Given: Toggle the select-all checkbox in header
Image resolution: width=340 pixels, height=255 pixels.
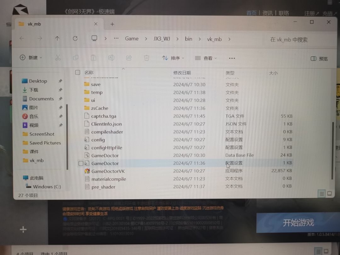Looking at the screenshot, I should 78,72.
